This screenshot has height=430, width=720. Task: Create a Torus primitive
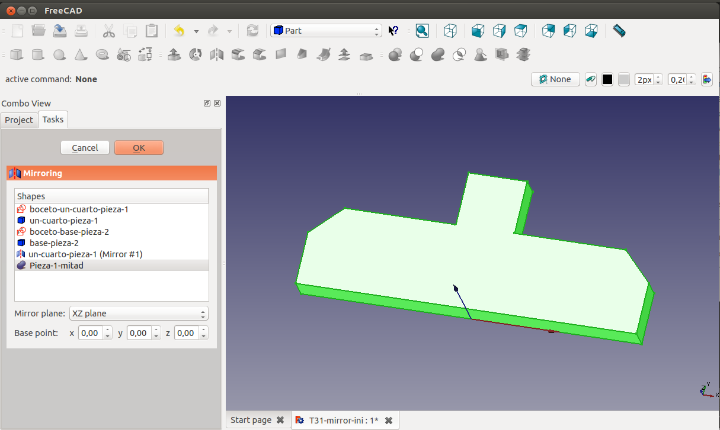point(102,55)
